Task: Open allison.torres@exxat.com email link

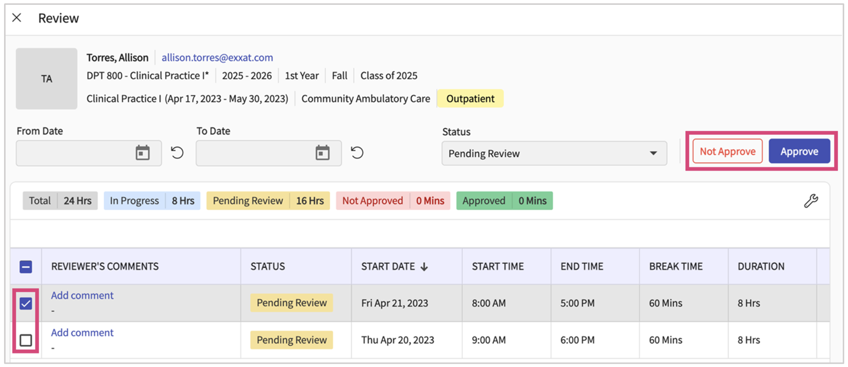Action: tap(217, 57)
